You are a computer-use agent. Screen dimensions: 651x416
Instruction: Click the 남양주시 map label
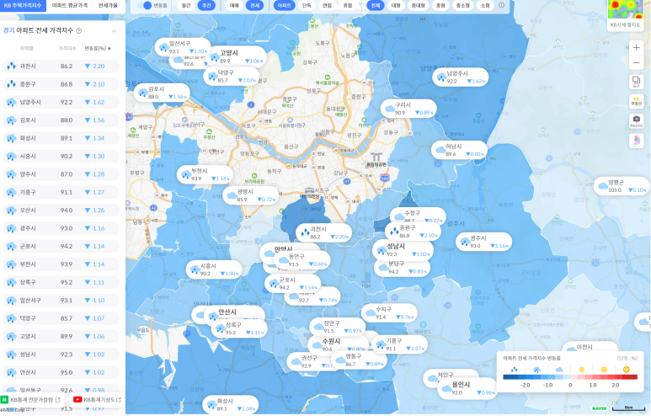click(x=460, y=77)
